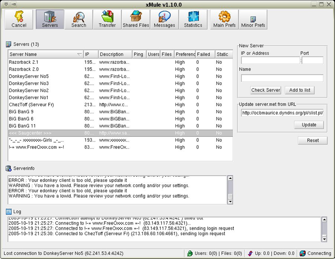
Task: Select the BiG BanG 11 server row
Action: [x=121, y=126]
